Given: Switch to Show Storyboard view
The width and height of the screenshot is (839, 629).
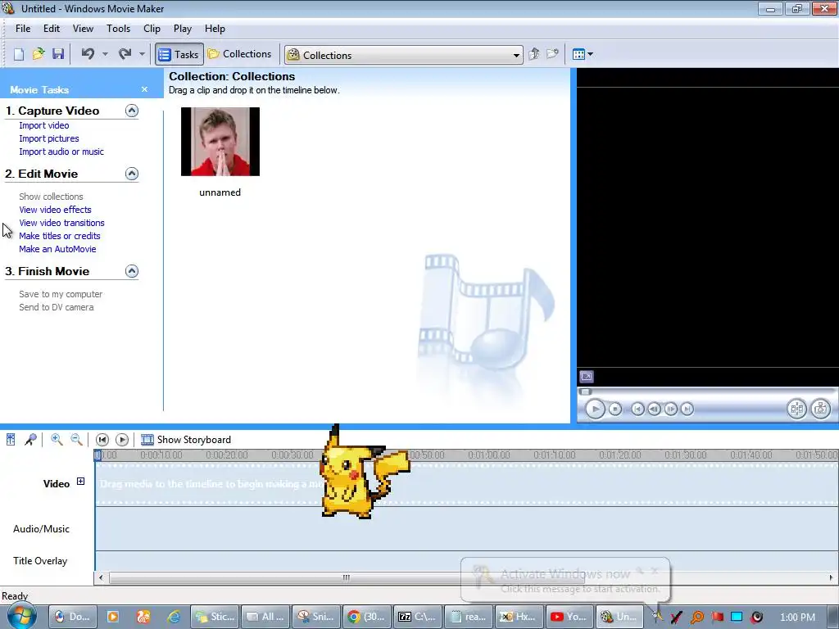Looking at the screenshot, I should 186,440.
